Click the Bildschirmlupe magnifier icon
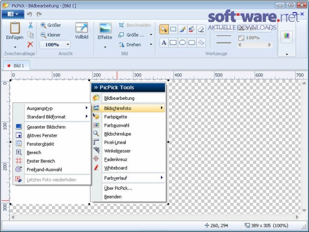 tap(96, 134)
